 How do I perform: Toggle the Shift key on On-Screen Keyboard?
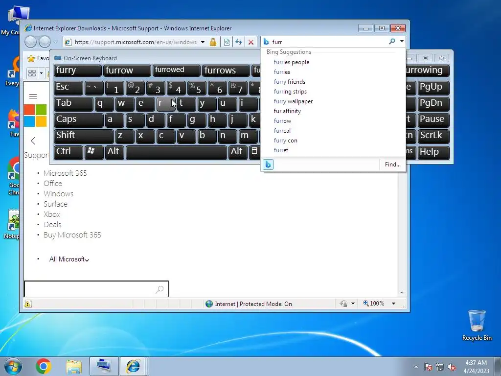(83, 136)
